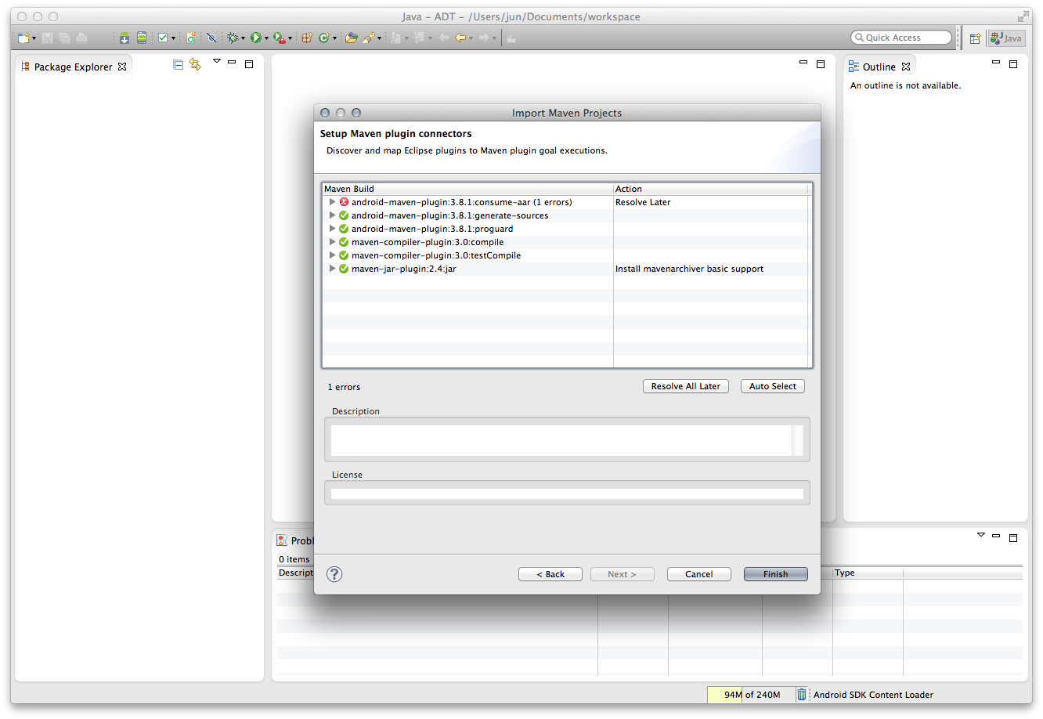Screen dimensions: 1043x719
Task: Click the Previous Annotation toolbar icon
Action: [420, 38]
